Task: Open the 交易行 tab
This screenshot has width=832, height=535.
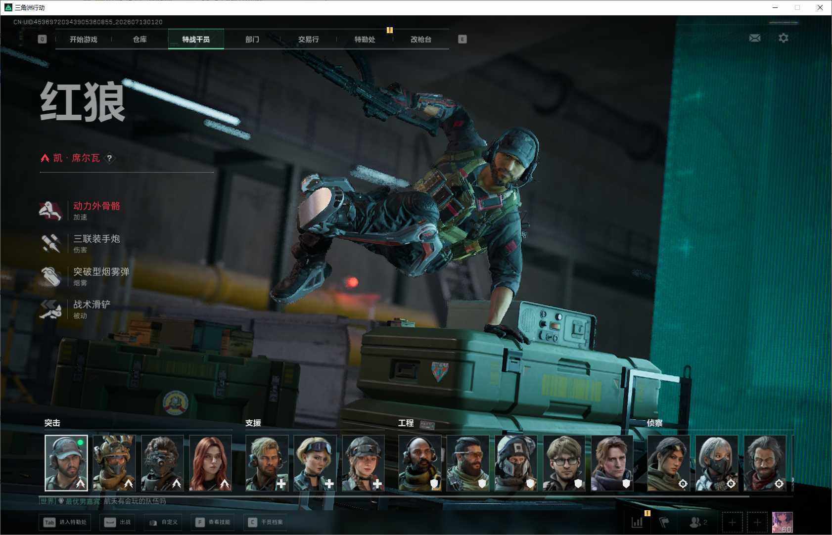Action: [x=309, y=39]
